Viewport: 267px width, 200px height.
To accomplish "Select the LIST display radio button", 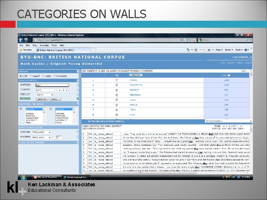I will 21,76.
